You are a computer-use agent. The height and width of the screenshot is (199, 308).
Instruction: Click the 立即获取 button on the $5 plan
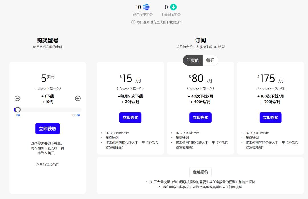pos(47,128)
